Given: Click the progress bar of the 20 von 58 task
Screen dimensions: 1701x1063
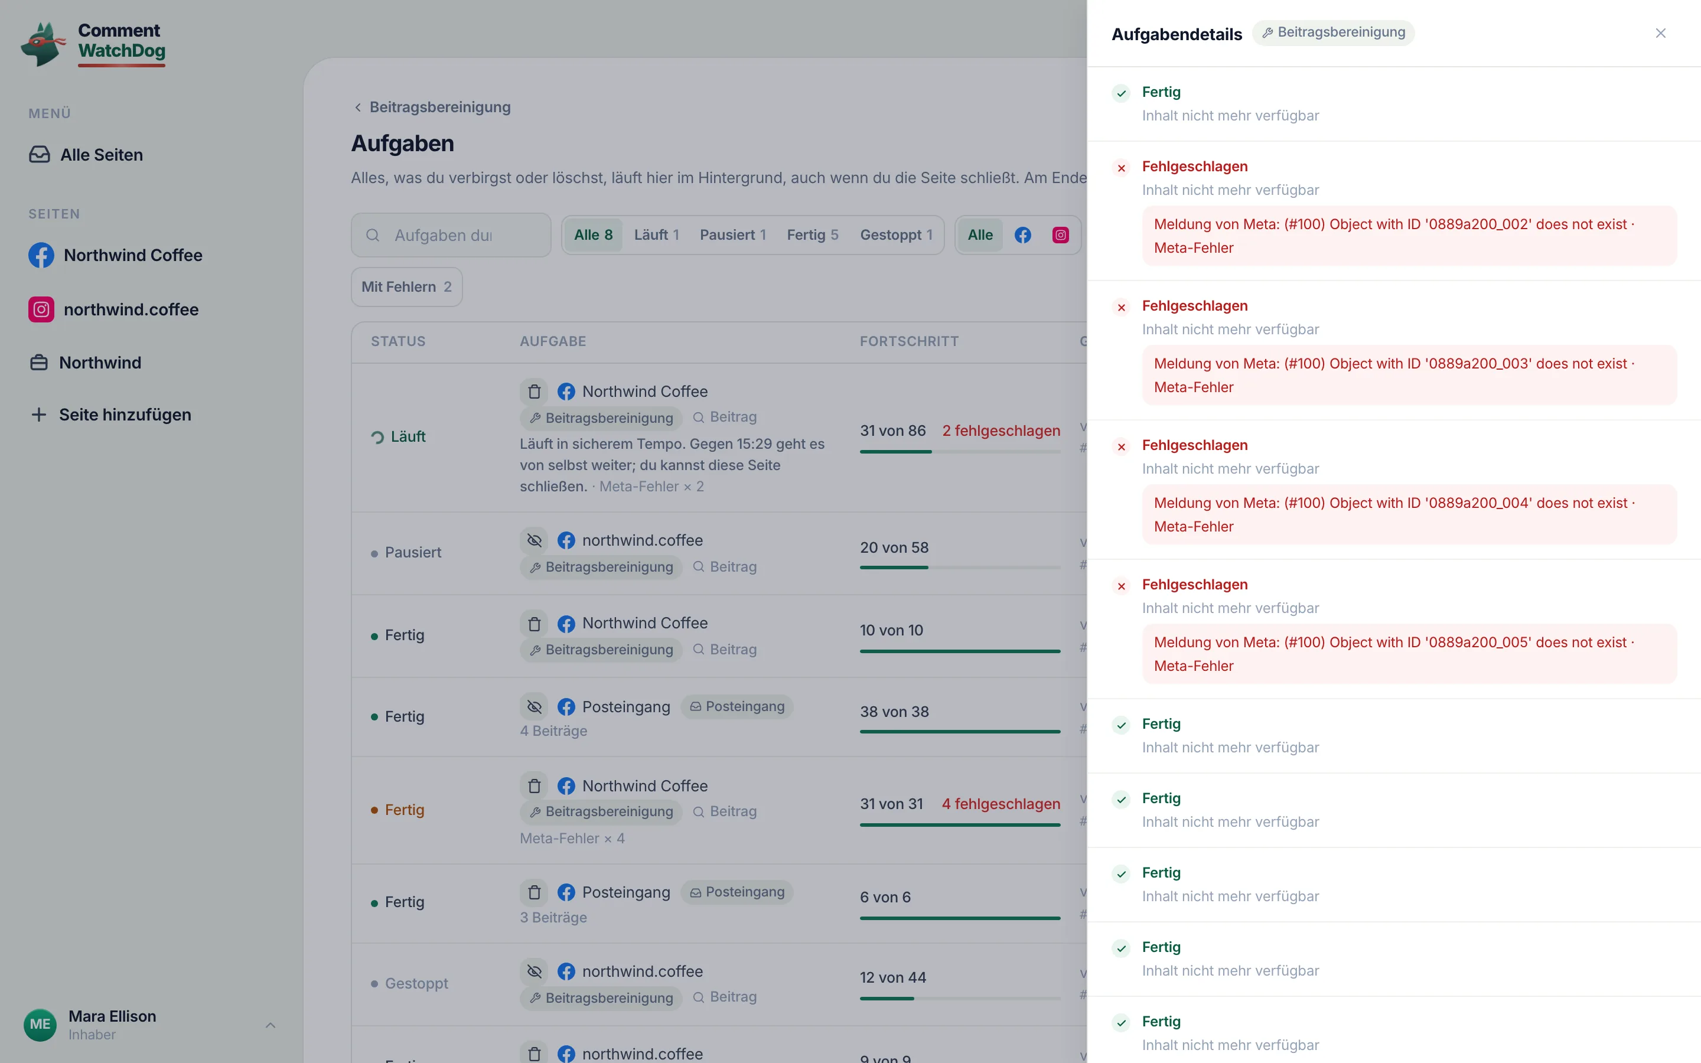Looking at the screenshot, I should [x=960, y=568].
